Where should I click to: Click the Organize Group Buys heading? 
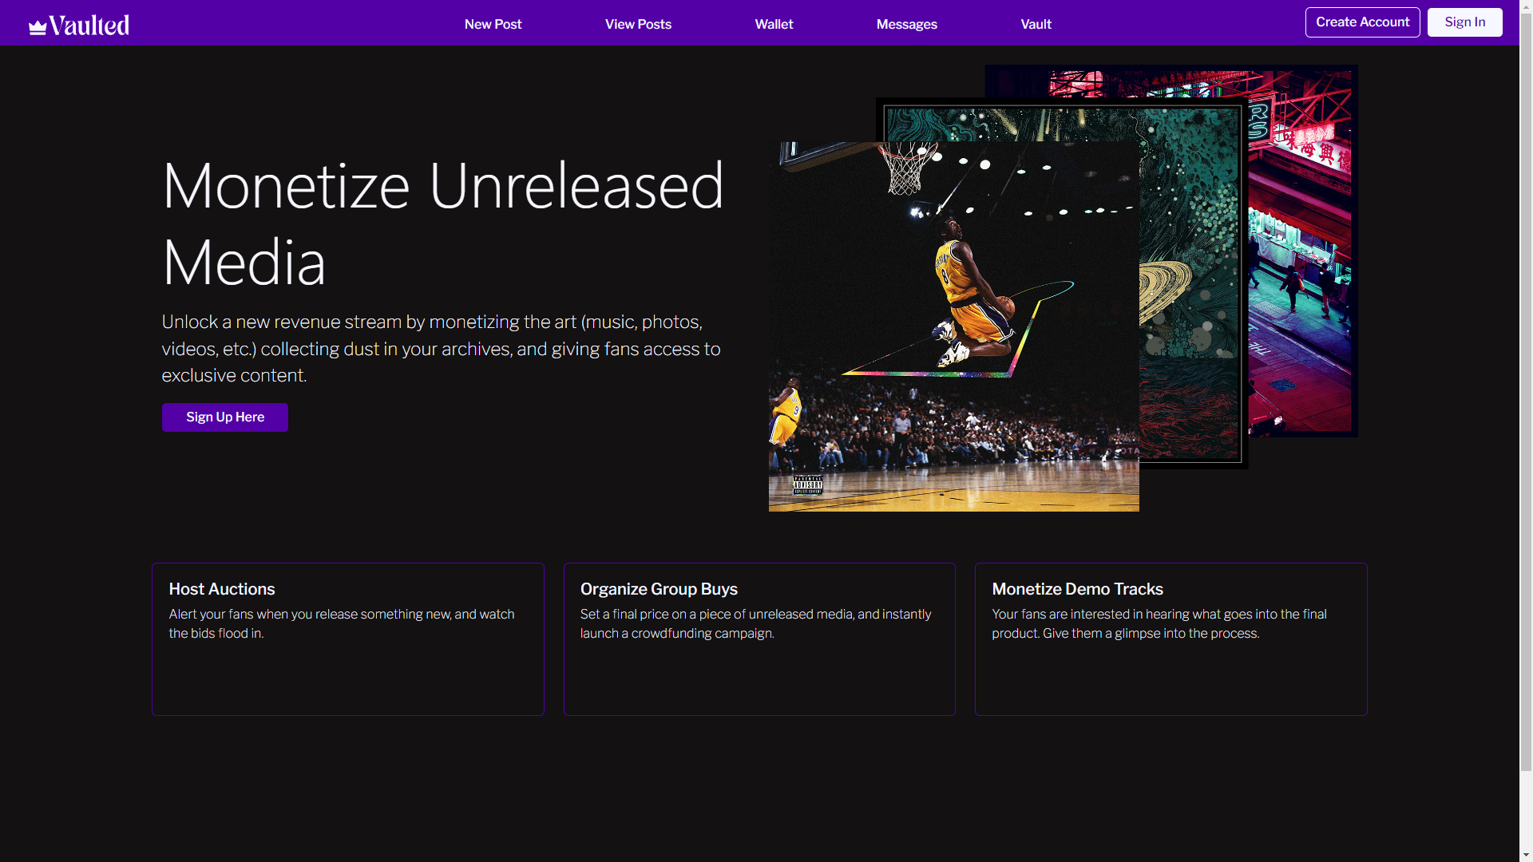[x=659, y=589]
